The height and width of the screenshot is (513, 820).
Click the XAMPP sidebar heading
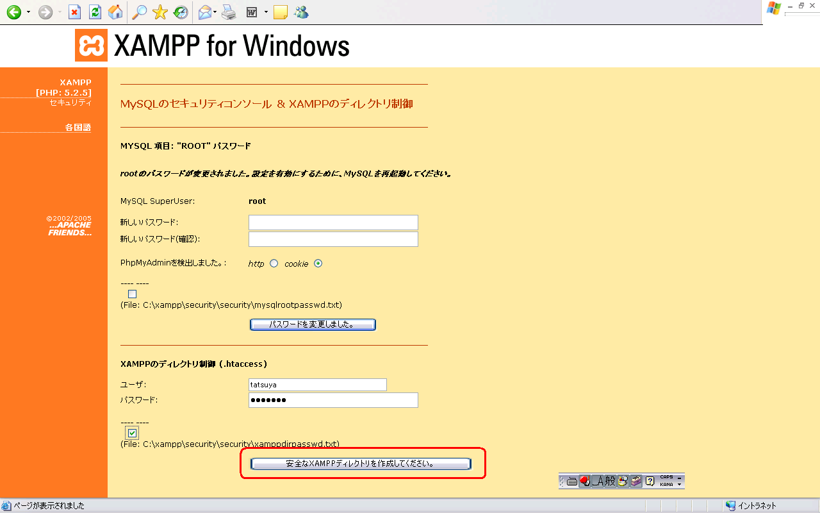pos(76,82)
